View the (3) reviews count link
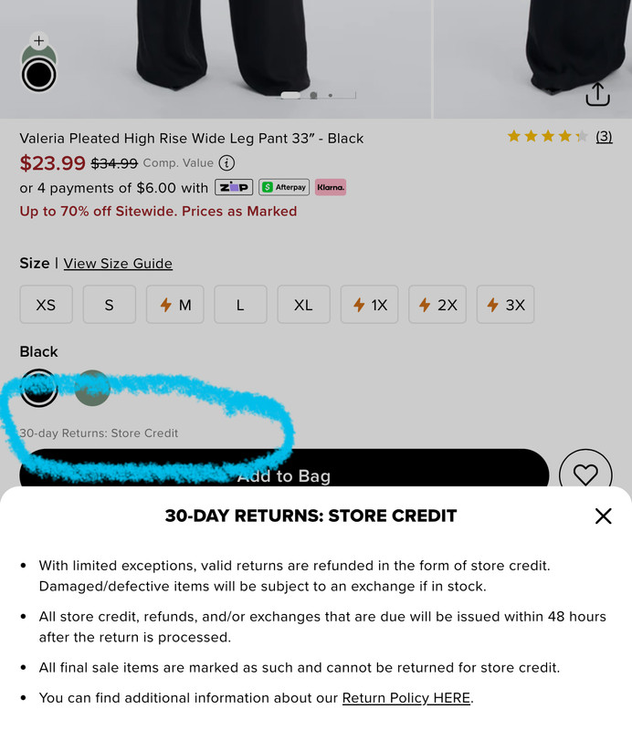 click(604, 136)
